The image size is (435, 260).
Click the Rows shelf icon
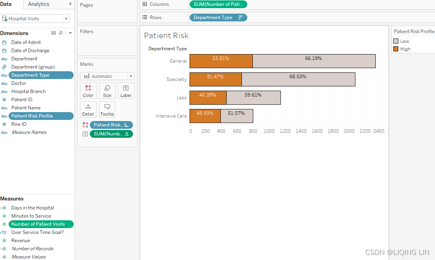pyautogui.click(x=144, y=17)
